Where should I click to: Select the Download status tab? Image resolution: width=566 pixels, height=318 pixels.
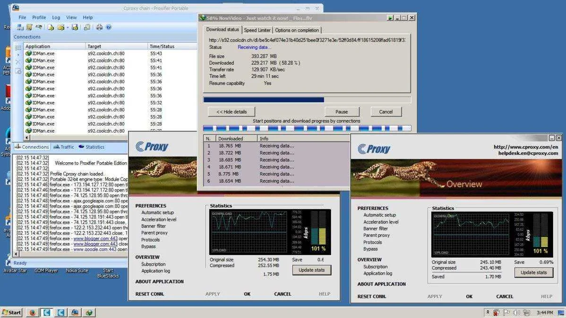coord(223,30)
